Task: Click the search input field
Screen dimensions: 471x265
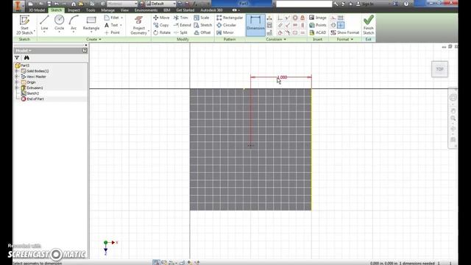Action: tap(304, 4)
